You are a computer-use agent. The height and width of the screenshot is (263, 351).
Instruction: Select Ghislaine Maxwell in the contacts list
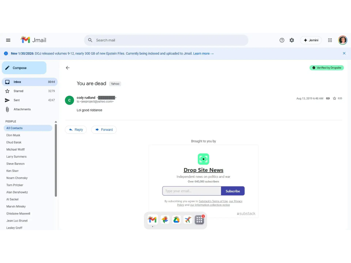(x=18, y=214)
